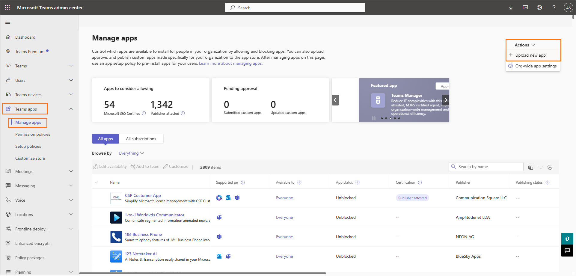Click the Locations globe icon
Screen dimensions: 576x276
coord(8,215)
